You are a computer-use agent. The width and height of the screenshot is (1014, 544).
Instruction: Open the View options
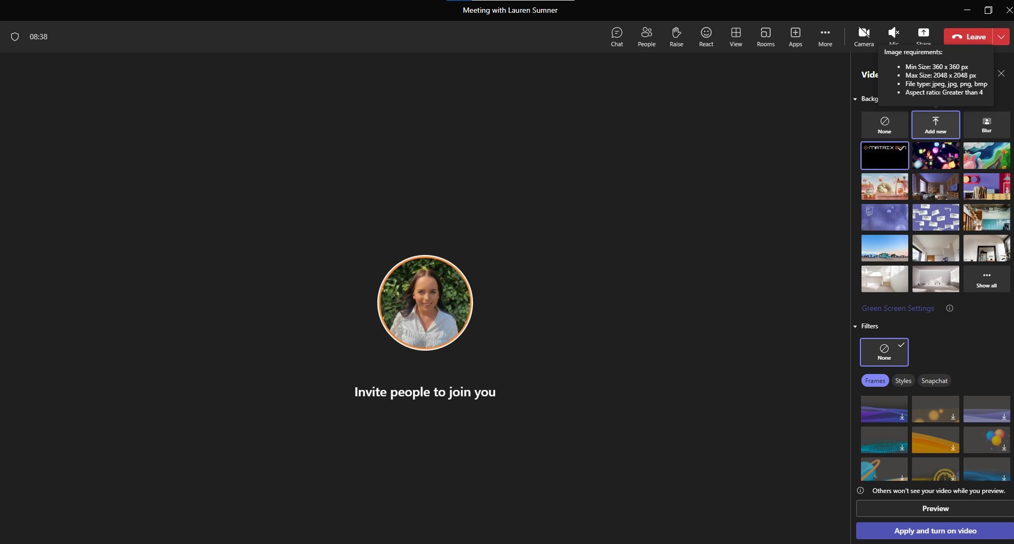tap(735, 36)
